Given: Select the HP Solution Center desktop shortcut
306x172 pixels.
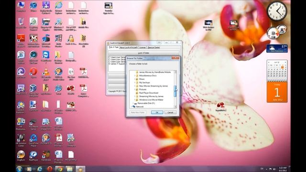Looking at the screenshot, I should click(x=21, y=140).
